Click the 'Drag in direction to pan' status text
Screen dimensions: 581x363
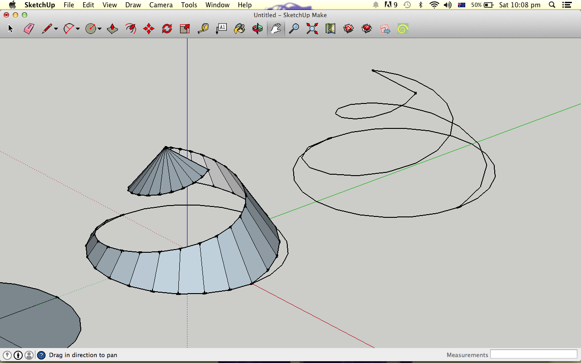click(83, 355)
